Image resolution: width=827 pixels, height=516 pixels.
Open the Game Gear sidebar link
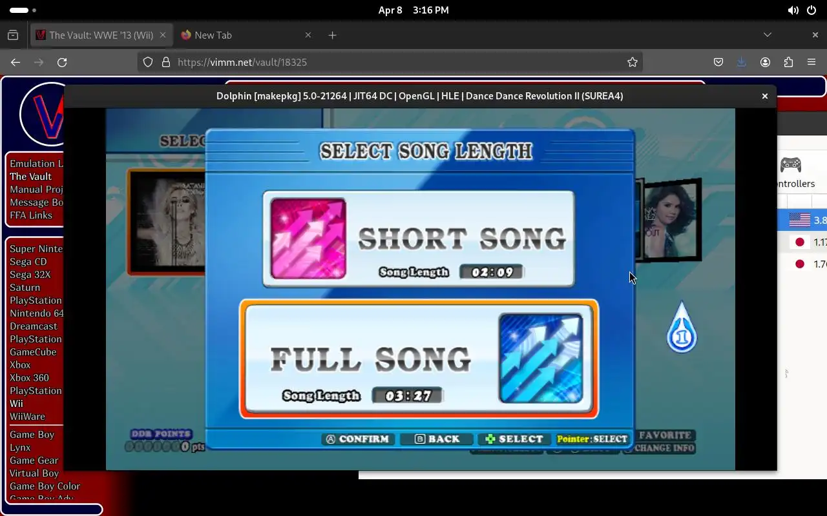click(34, 460)
